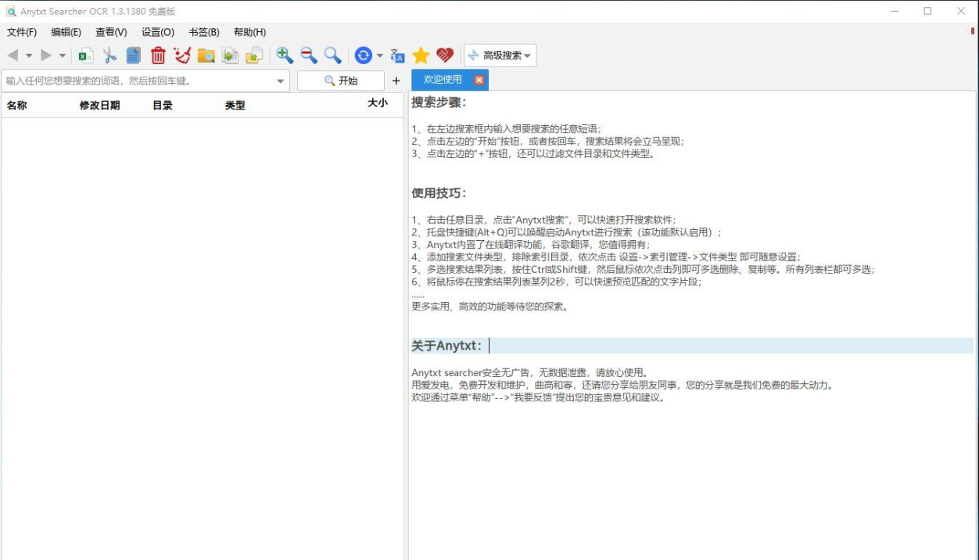Click the folder with arrow icon
The height and width of the screenshot is (560, 979).
click(254, 56)
